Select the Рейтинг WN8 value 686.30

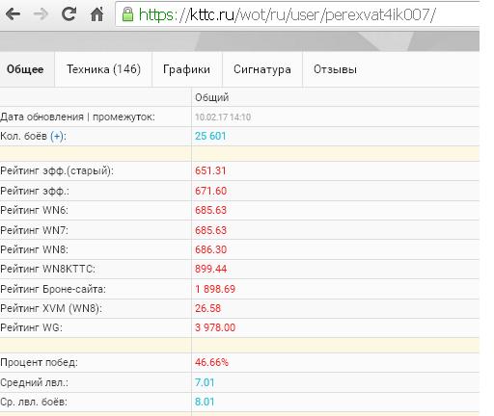210,249
